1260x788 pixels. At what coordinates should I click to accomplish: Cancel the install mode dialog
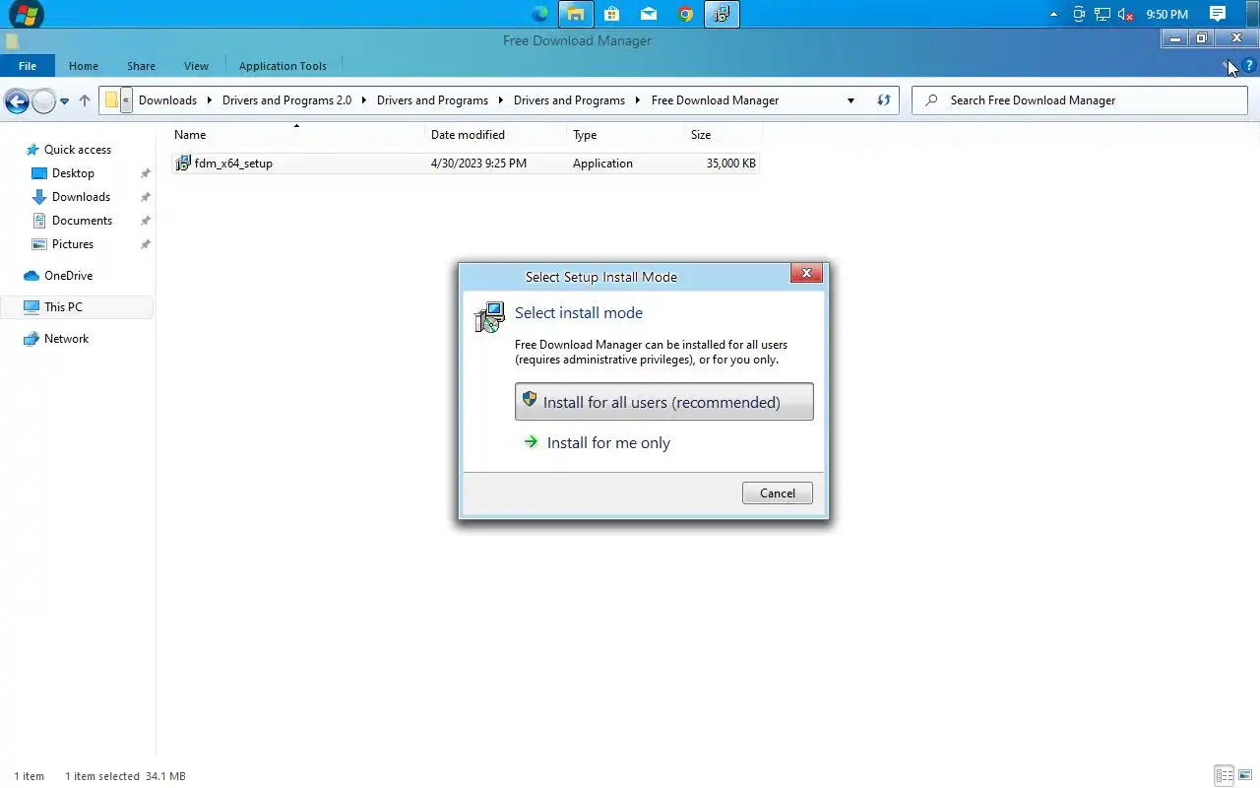[778, 493]
